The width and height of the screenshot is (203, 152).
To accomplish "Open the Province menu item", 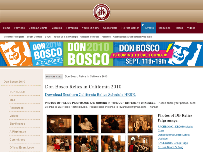I will coord(20,28).
